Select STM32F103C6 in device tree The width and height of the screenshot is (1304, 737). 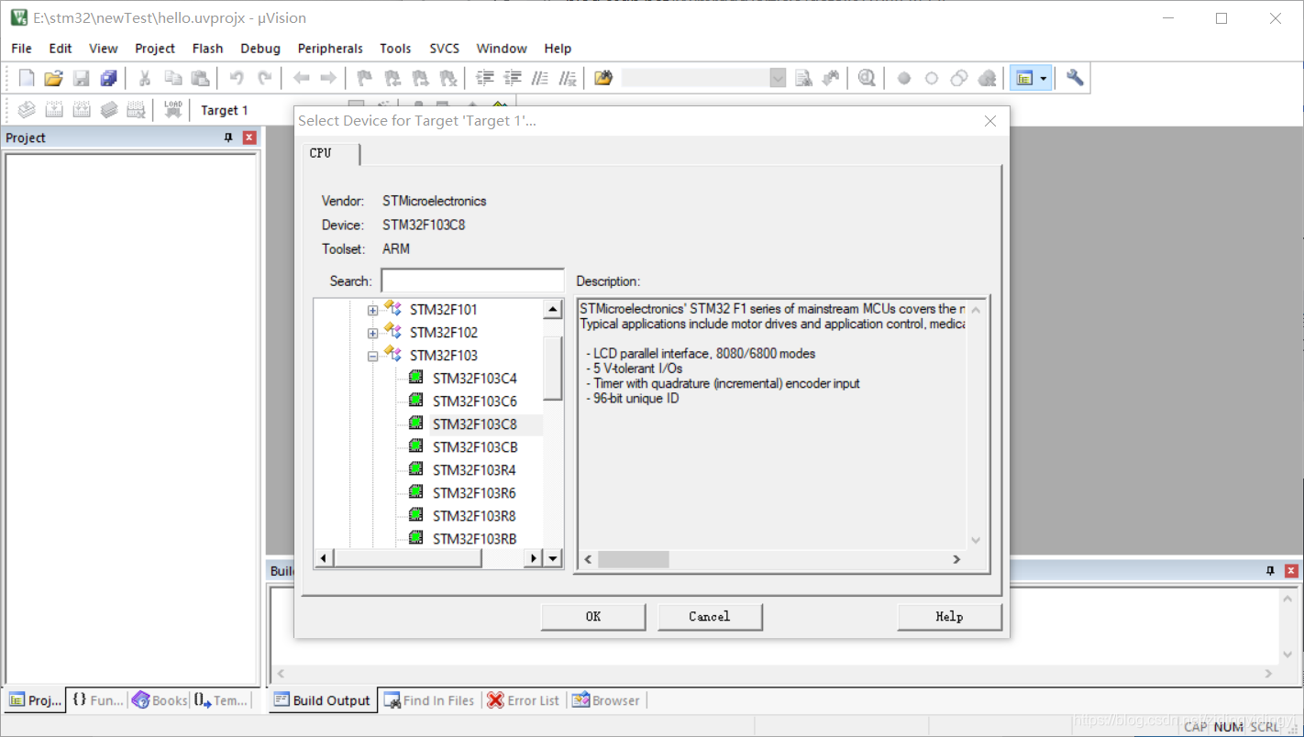[474, 401]
